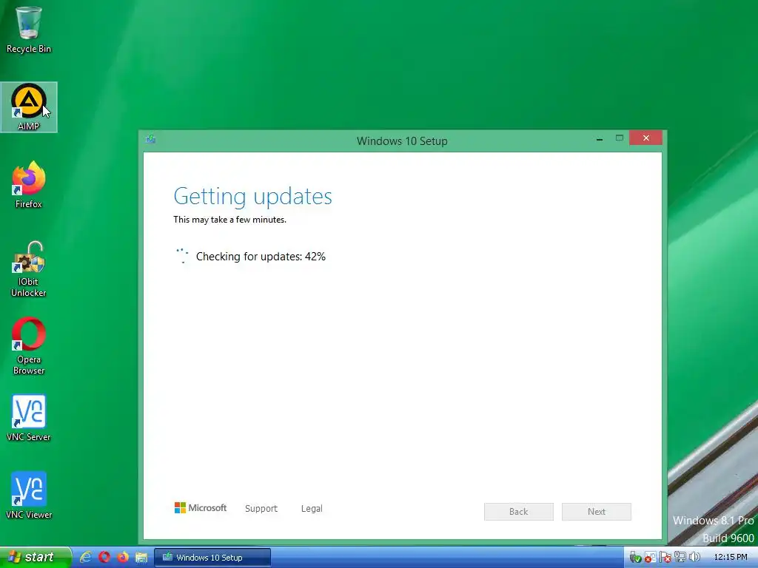
Task: Launch Opera from the quick launch bar
Action: (x=104, y=557)
